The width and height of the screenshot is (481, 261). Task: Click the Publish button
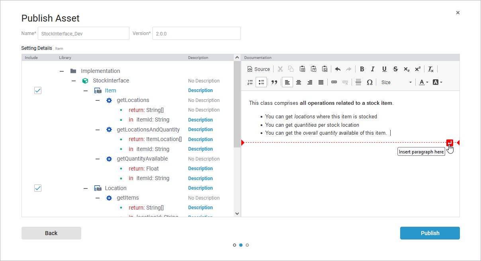tap(430, 233)
